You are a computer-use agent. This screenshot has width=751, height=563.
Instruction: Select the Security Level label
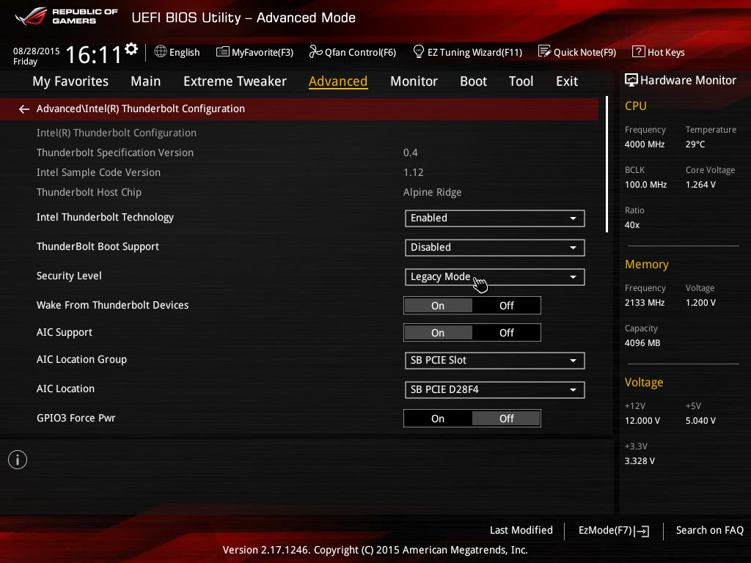[x=69, y=276]
